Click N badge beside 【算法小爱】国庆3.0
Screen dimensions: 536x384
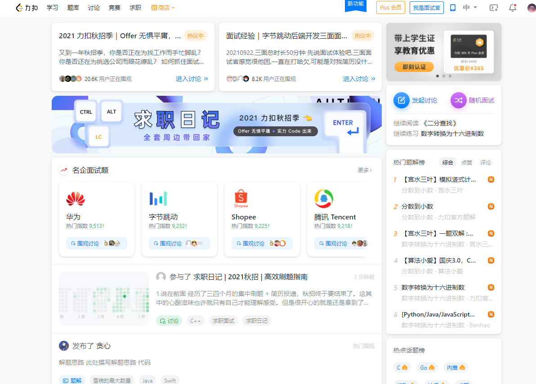click(491, 260)
